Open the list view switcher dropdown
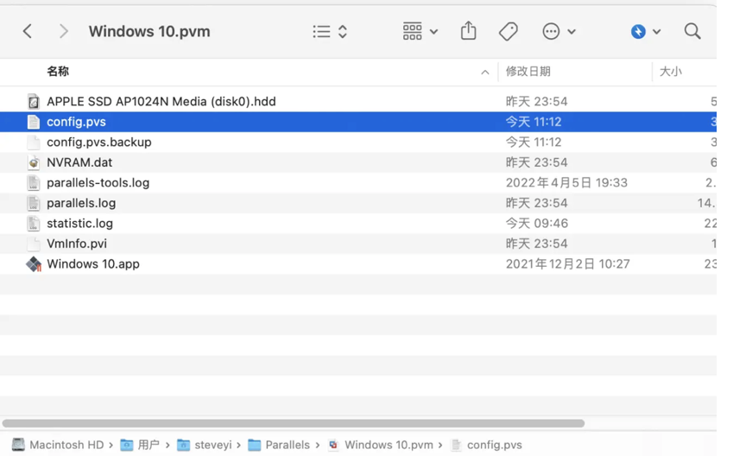 coord(330,32)
